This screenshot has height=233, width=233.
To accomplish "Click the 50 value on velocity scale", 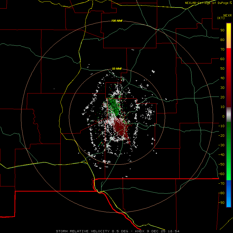I will (x=222, y=69).
